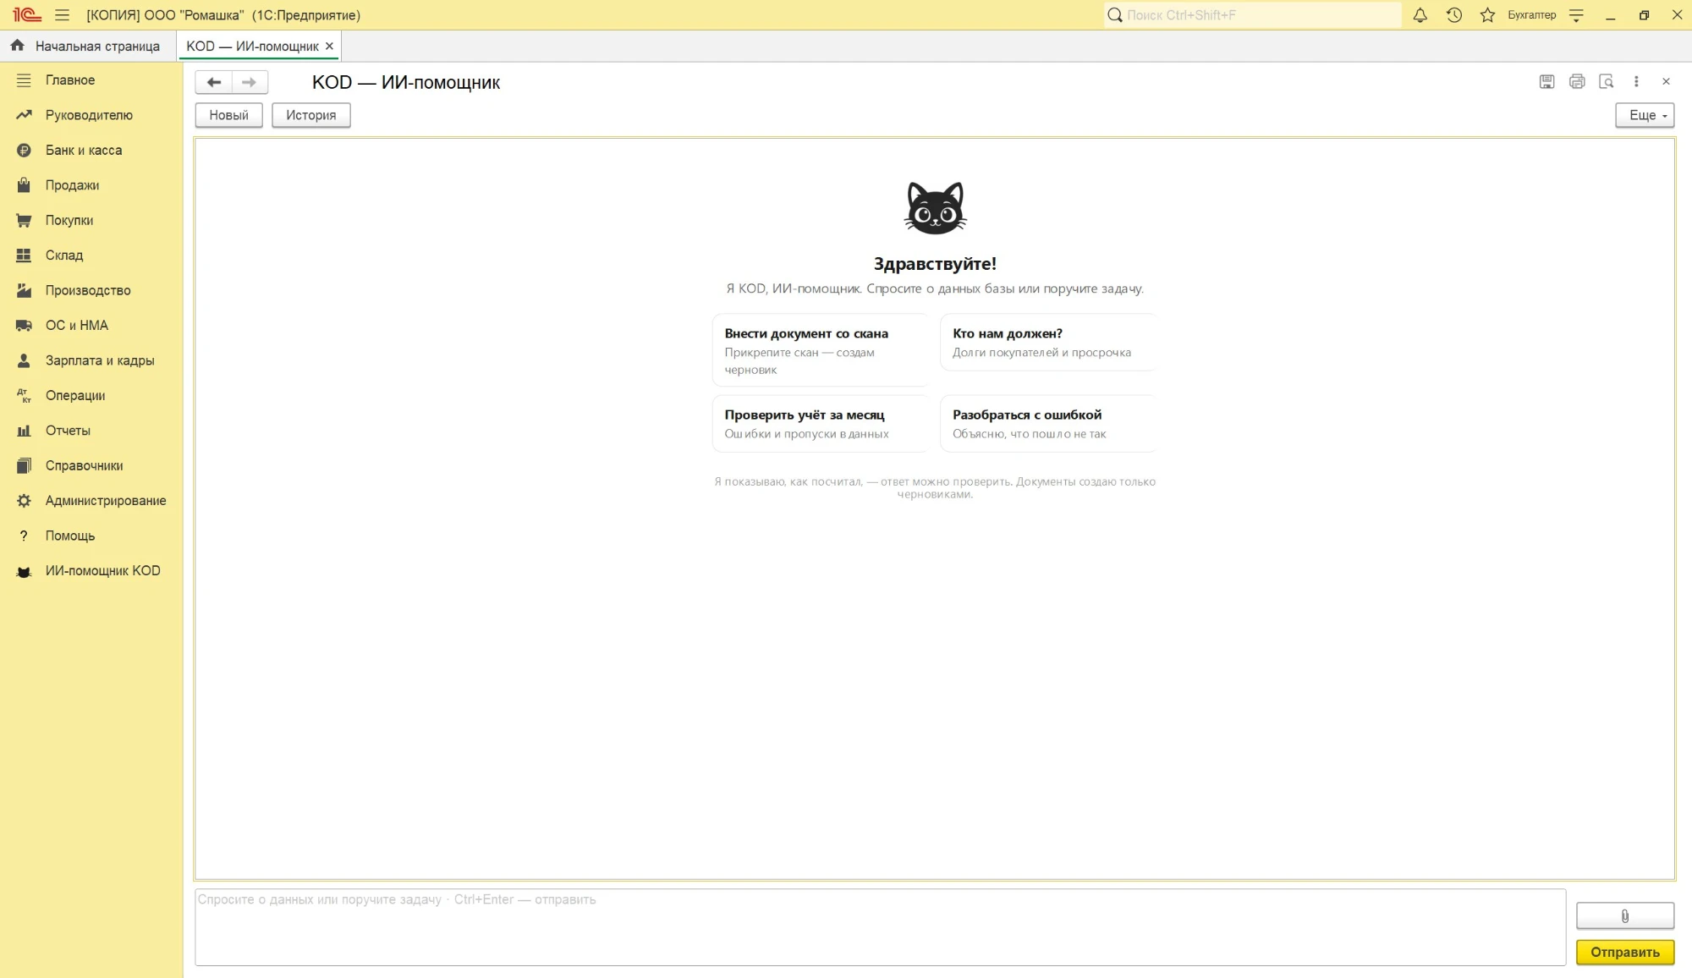Choose the Кто нам должен? card
The image size is (1692, 978).
coord(1048,342)
